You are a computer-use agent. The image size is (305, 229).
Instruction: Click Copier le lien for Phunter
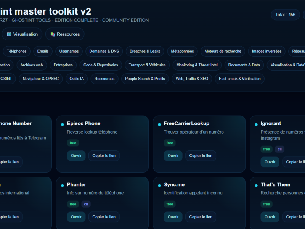104,217
